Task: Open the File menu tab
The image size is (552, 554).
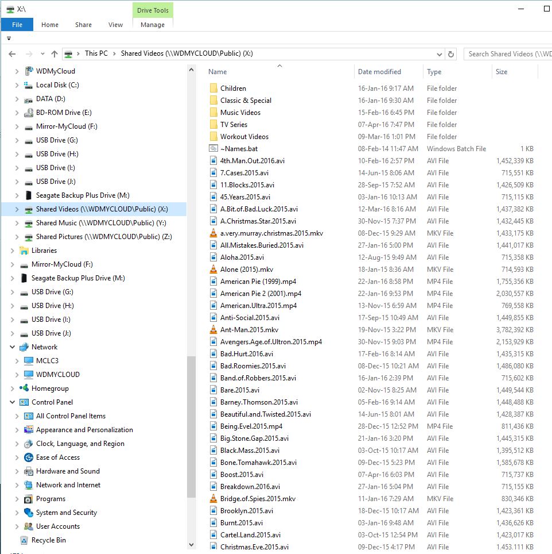Action: (x=17, y=25)
